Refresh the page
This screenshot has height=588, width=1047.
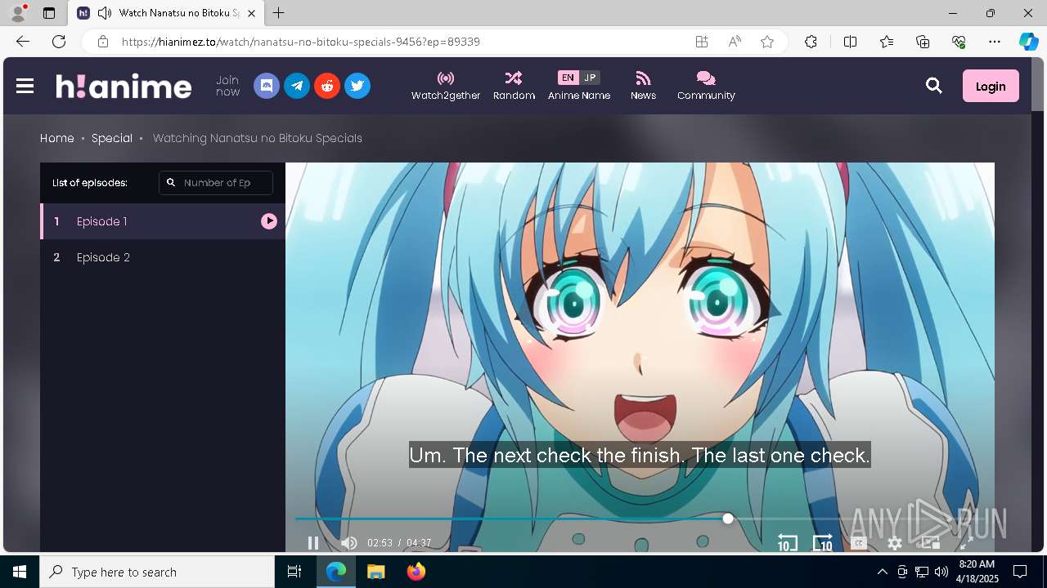point(59,42)
